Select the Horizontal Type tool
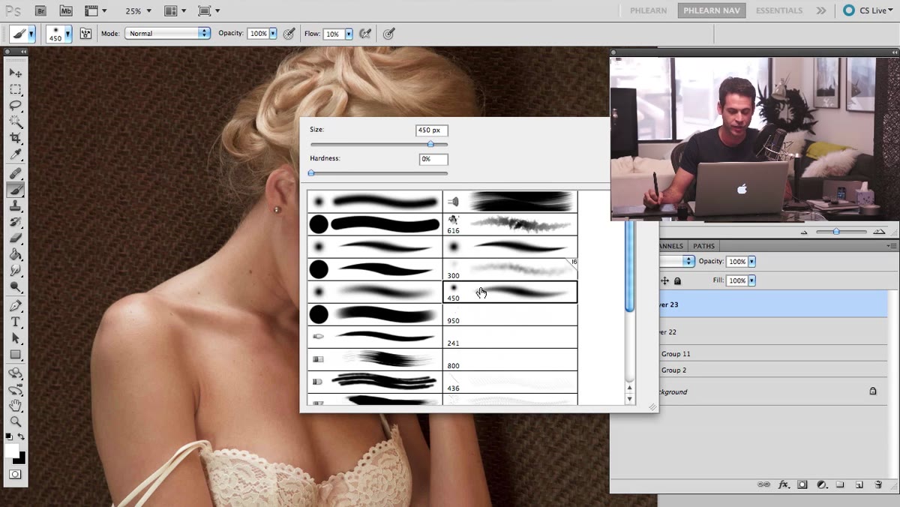This screenshot has width=900, height=507. click(x=15, y=322)
